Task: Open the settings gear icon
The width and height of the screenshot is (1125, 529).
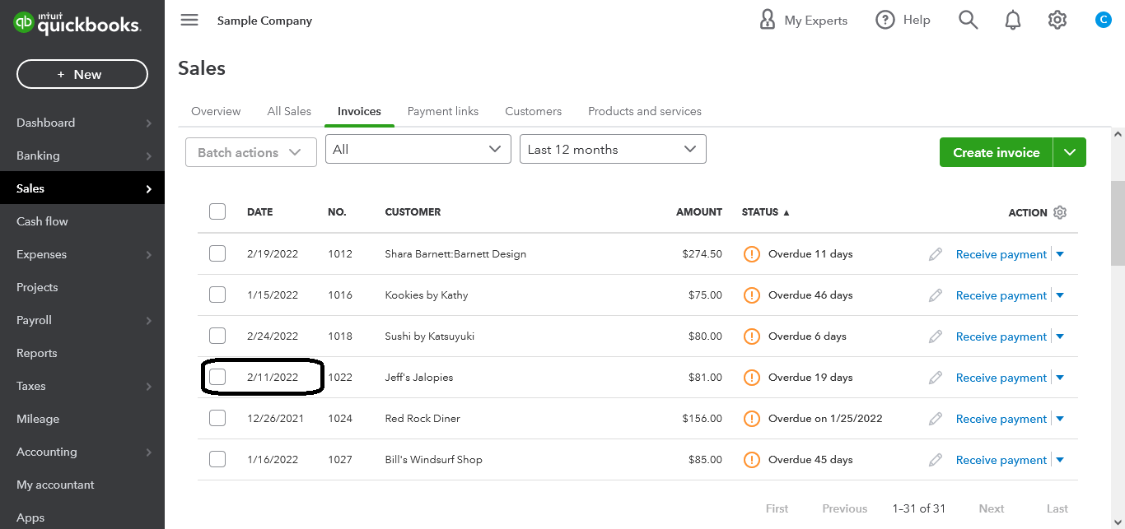Action: point(1057,19)
